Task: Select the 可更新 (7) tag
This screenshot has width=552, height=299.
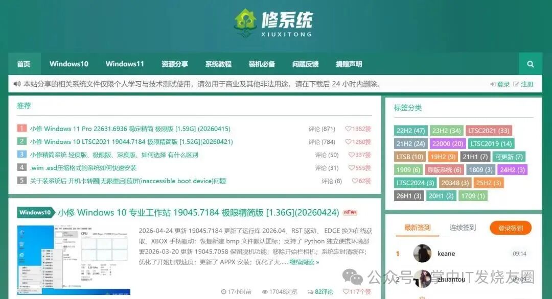Action: pyautogui.click(x=509, y=157)
